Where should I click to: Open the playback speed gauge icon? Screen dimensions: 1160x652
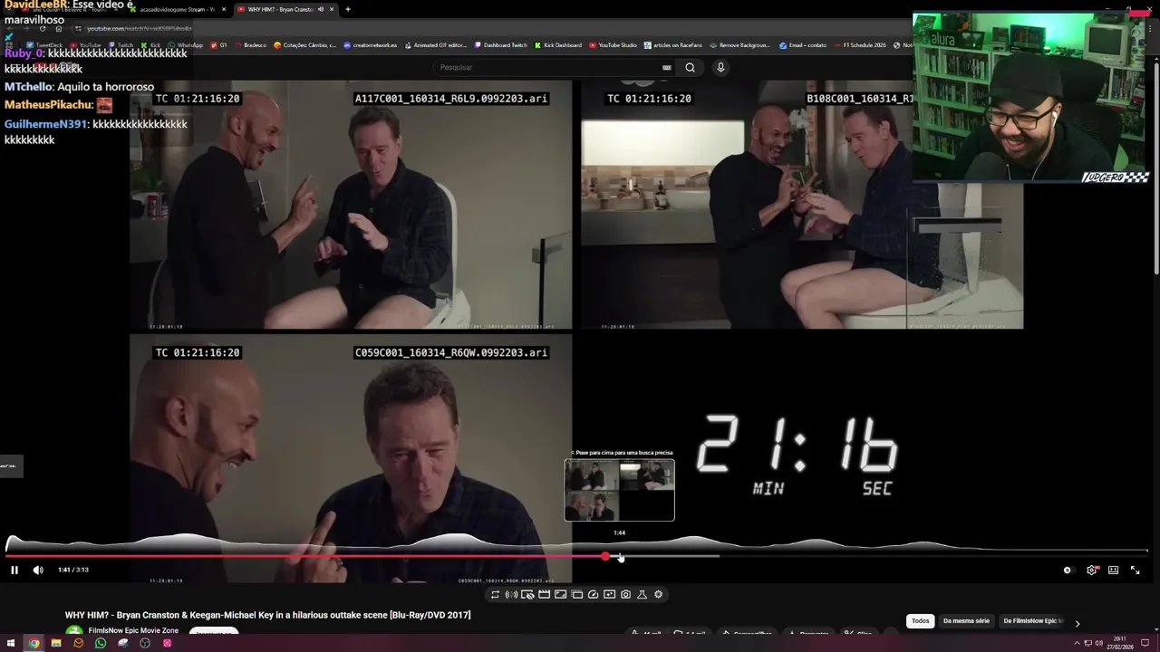coord(593,595)
